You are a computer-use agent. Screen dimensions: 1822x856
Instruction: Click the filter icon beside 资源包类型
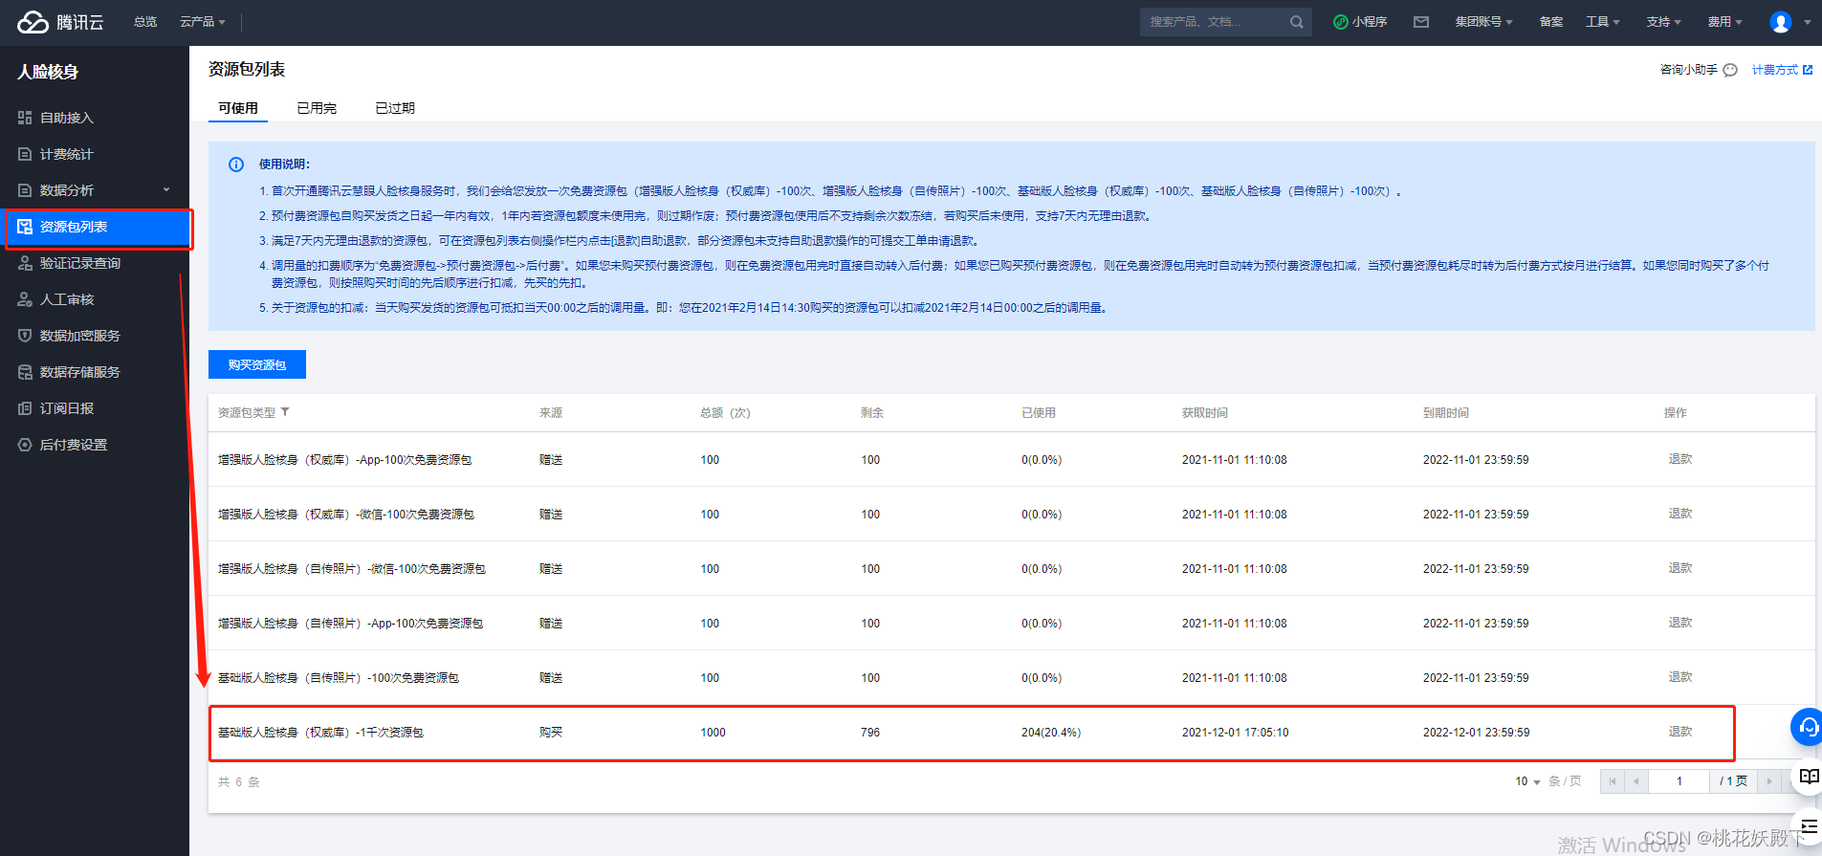(x=285, y=412)
